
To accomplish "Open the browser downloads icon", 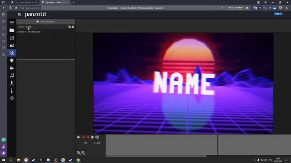I will (287, 8).
